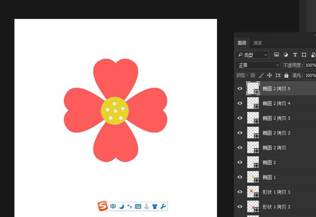The width and height of the screenshot is (316, 217).
Task: Lock transparent pixels for the layer
Action: [x=253, y=75]
